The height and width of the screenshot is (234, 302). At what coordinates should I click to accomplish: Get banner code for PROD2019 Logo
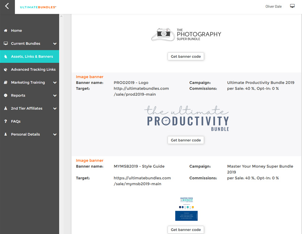point(186,140)
